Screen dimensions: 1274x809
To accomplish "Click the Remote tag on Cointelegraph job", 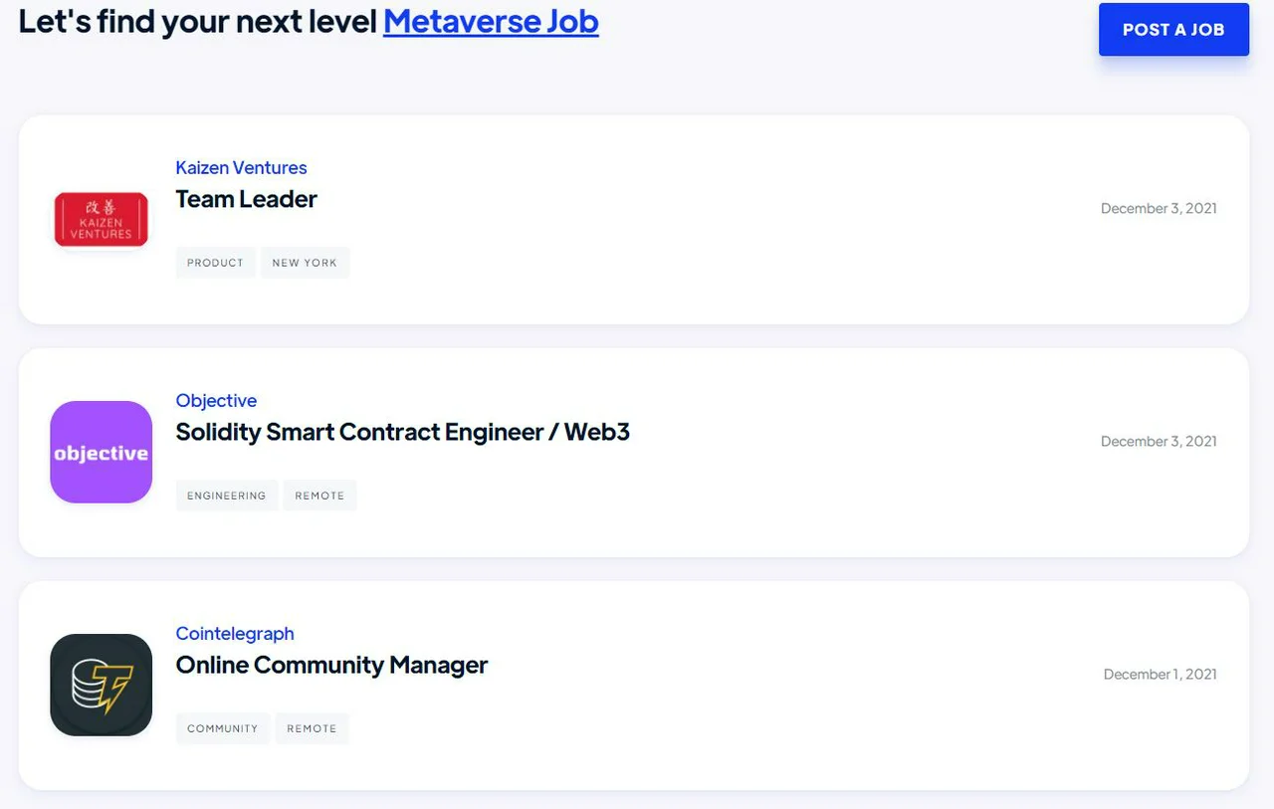I will point(312,728).
